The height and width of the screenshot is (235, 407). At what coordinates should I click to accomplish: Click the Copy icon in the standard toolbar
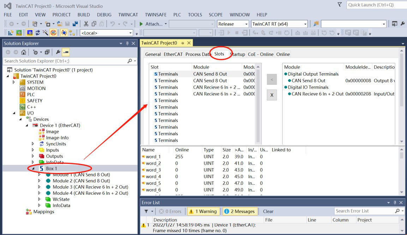click(94, 24)
